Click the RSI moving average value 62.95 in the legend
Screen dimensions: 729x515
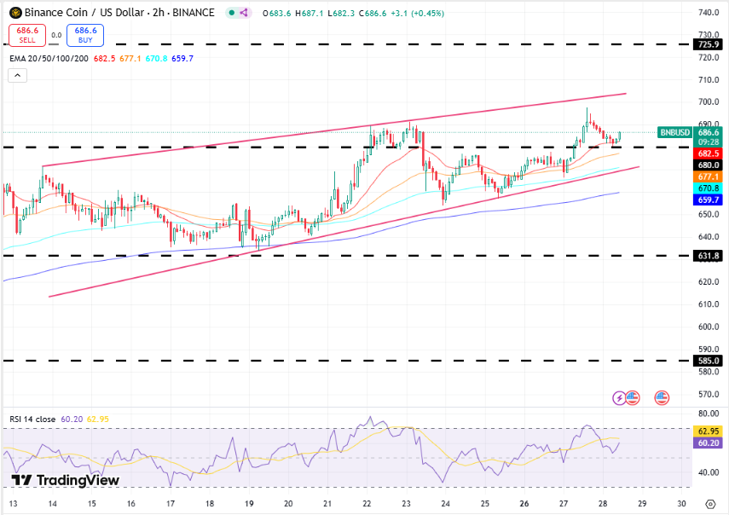98,420
